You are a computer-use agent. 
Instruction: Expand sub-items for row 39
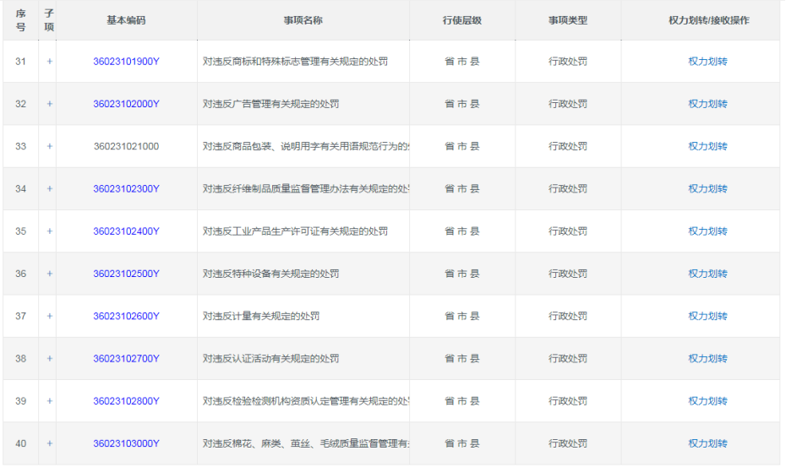pyautogui.click(x=49, y=401)
